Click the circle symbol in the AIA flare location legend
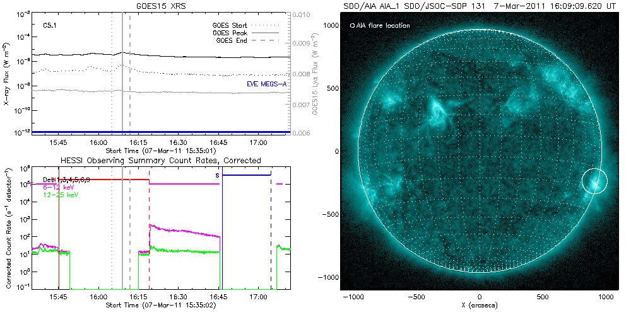 tap(351, 26)
